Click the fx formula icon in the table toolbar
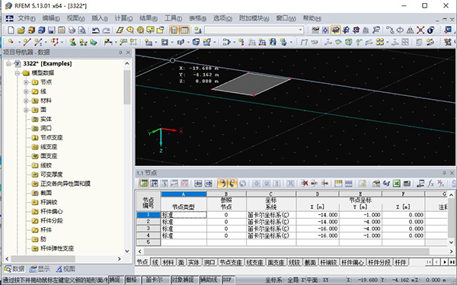This screenshot has height=285, width=457. pos(431,184)
